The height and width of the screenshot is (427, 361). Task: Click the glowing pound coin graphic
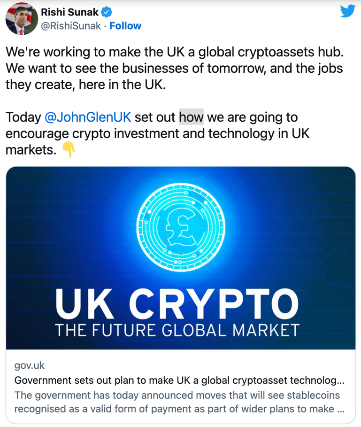(x=181, y=227)
